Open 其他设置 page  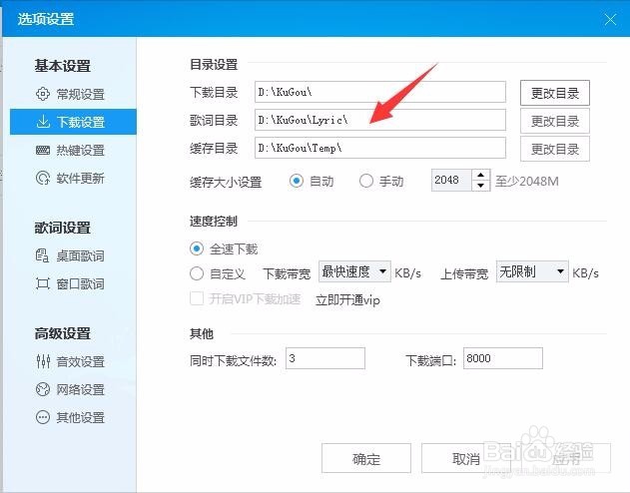[x=73, y=417]
